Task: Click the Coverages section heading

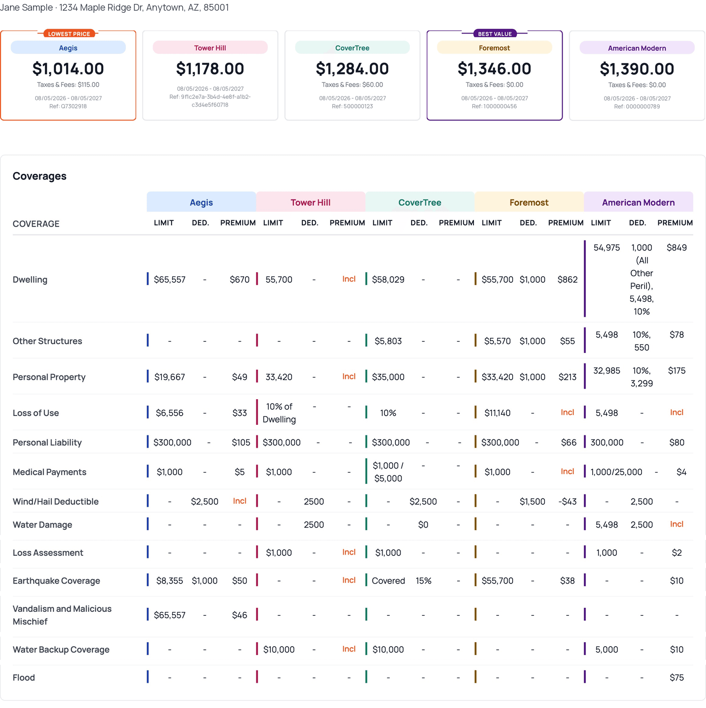Action: coord(40,176)
